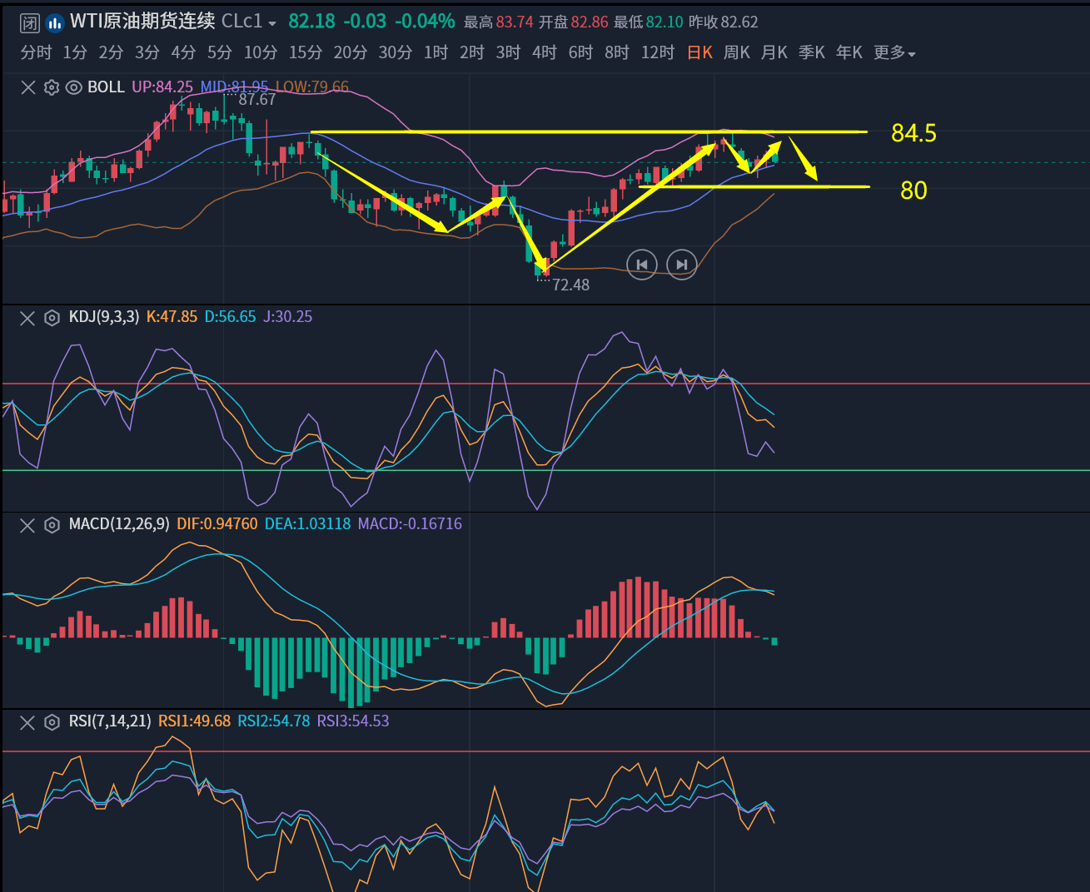Switch to 15分 interval
Viewport: 1090px width, 892px height.
click(x=305, y=53)
